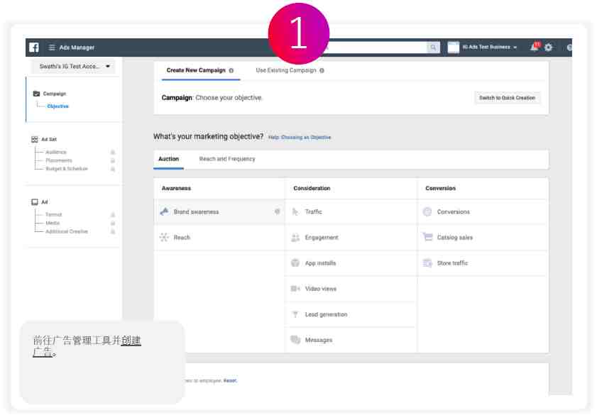This screenshot has height=415, width=597.
Task: Open the notifications bell
Action: tap(535, 47)
